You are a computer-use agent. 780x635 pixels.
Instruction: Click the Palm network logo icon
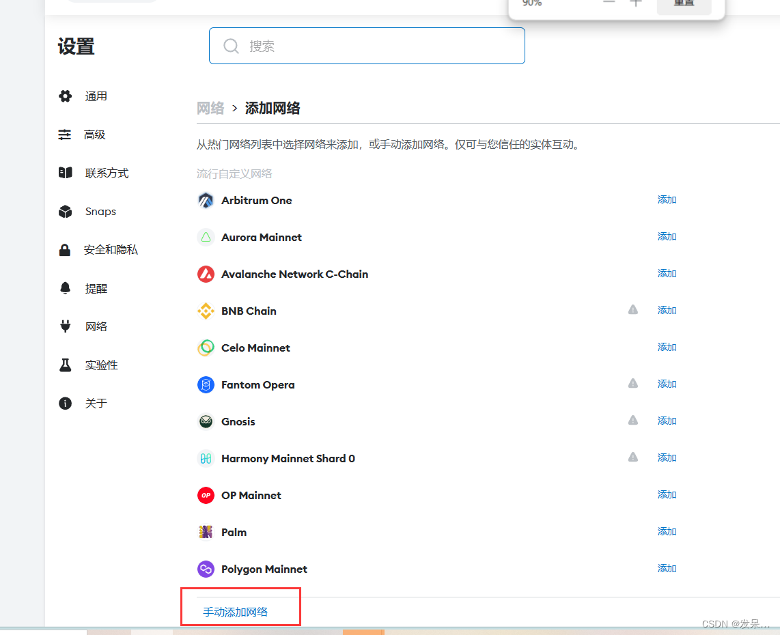tap(206, 532)
